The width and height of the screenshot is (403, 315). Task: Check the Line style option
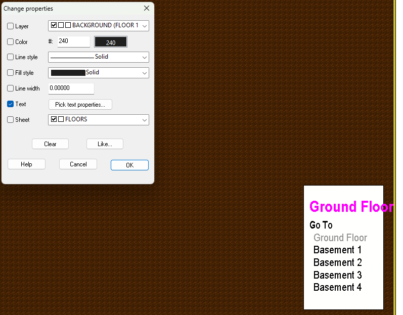11,58
